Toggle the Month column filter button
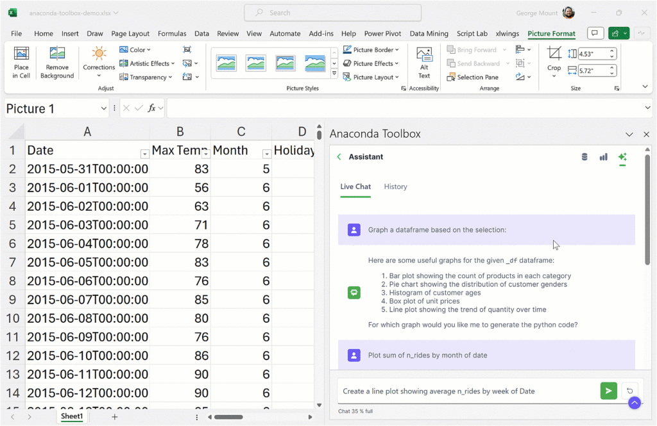Viewport: 657px width, 426px height. (266, 153)
